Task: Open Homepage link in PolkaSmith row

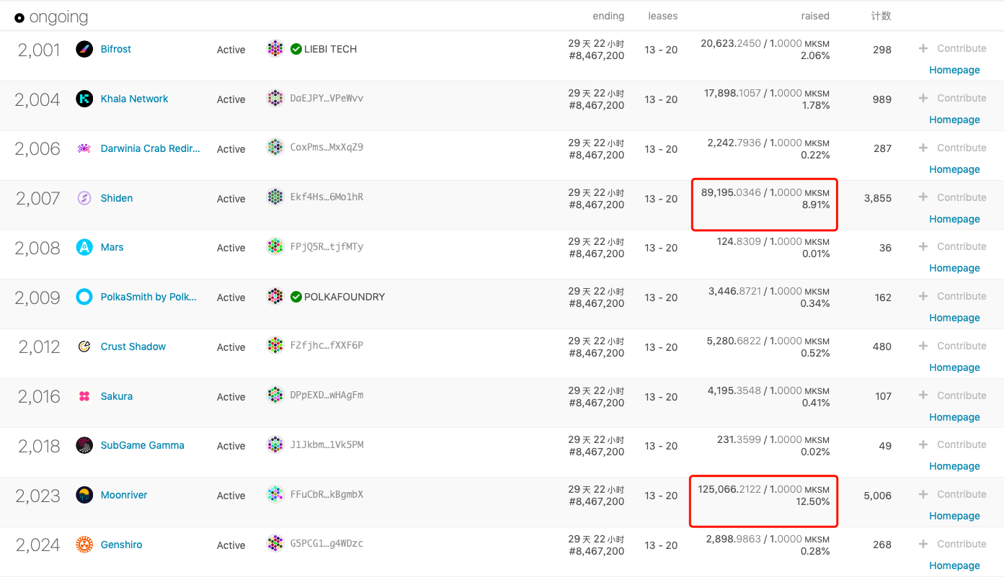Action: point(954,318)
